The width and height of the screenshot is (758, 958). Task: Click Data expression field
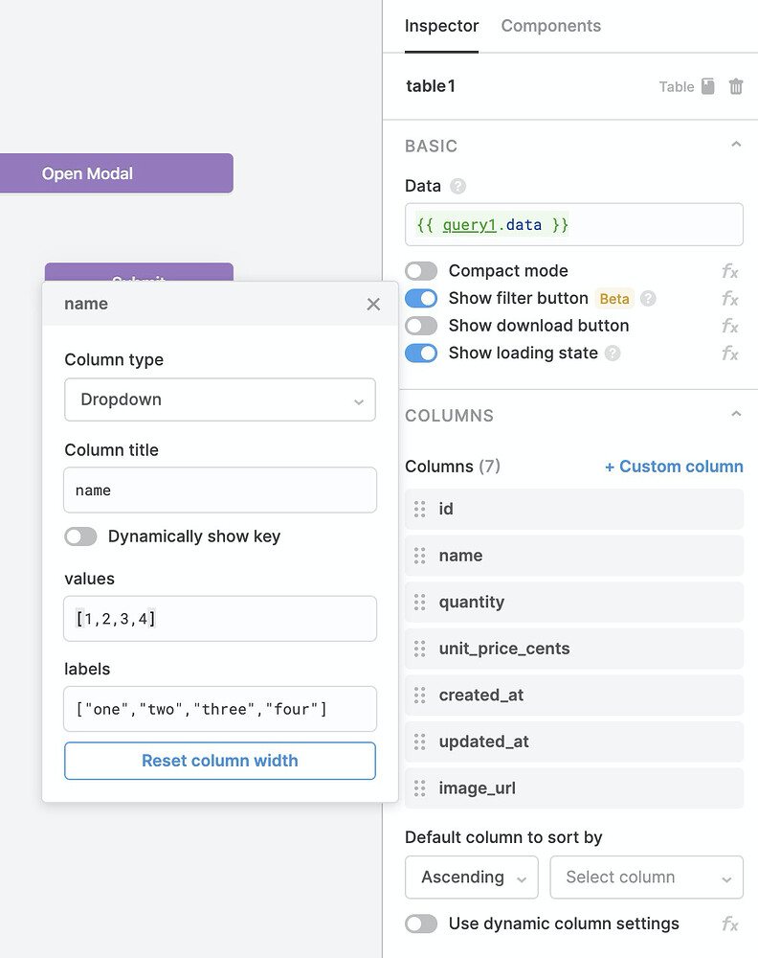pos(573,225)
